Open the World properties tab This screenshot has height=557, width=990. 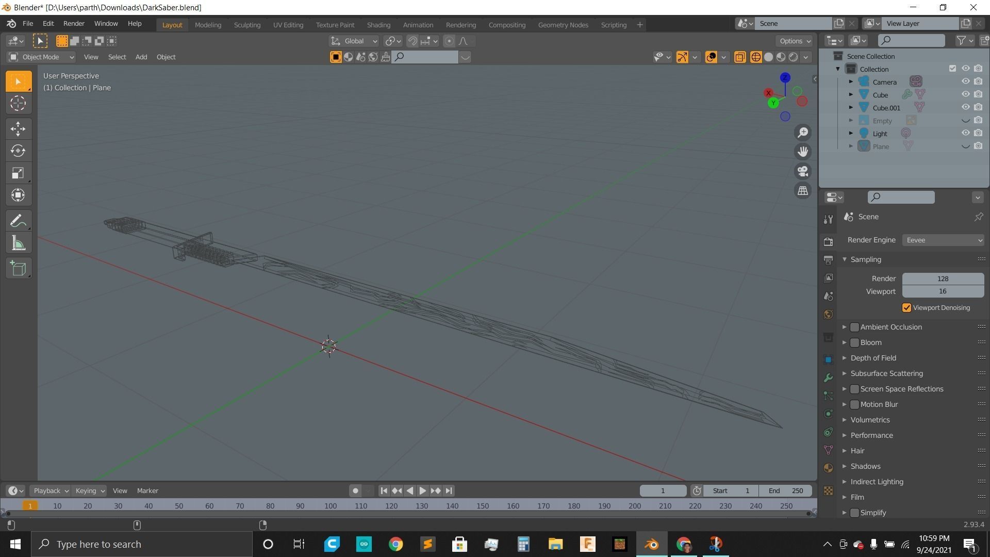pos(828,314)
